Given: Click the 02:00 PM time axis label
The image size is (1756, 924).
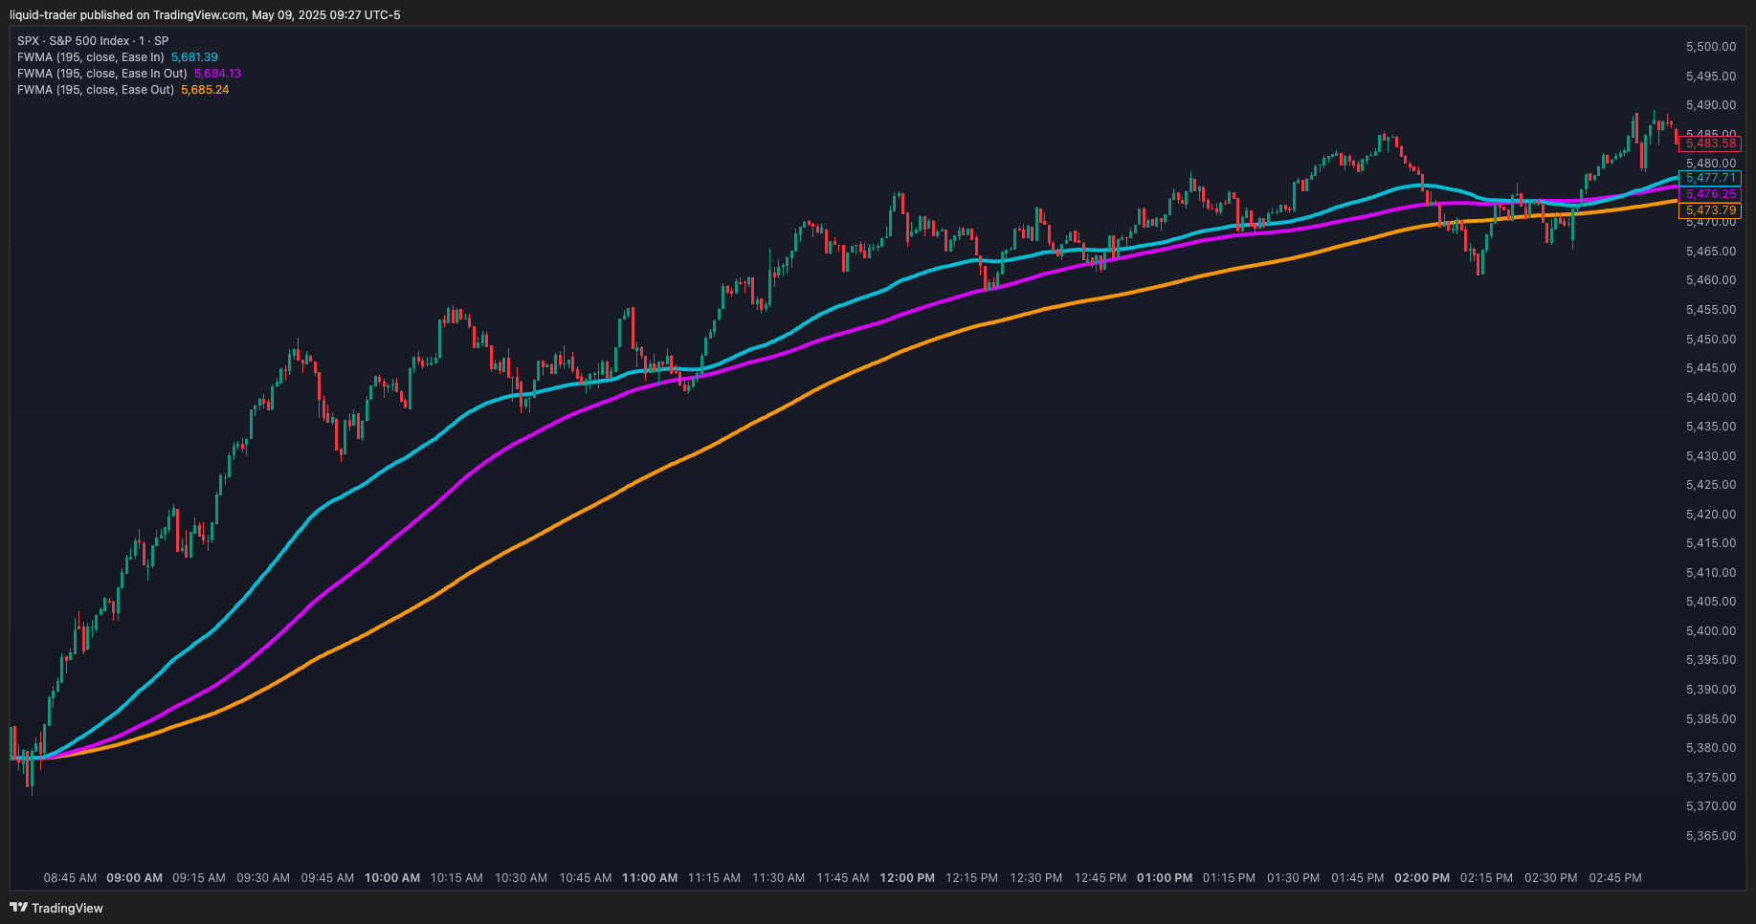Looking at the screenshot, I should 1422,878.
